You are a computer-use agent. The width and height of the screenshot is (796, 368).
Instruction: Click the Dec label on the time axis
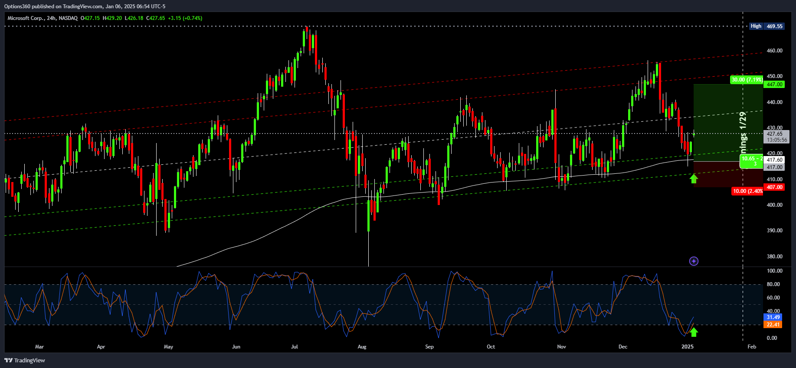[623, 347]
